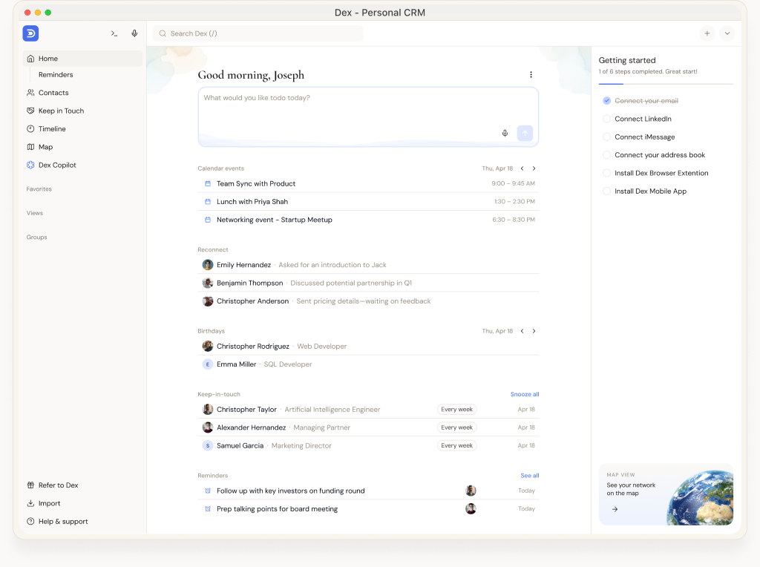Open Emma Miller birthday entry
760x567 pixels.
pos(368,364)
